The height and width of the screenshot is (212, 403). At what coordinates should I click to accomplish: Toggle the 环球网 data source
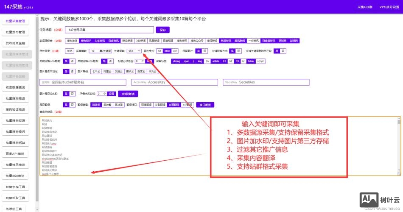coord(282,41)
